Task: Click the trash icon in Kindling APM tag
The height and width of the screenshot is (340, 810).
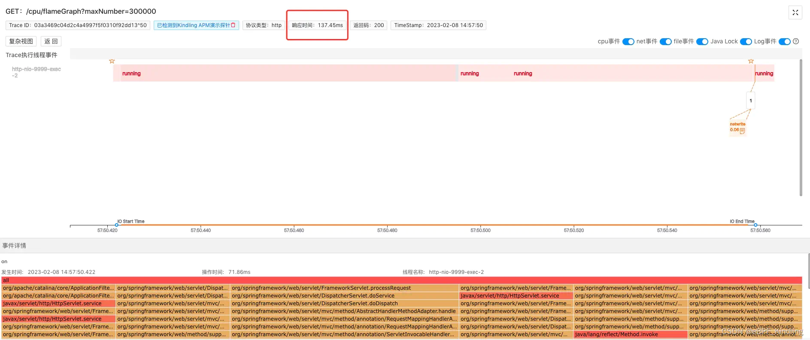Action: [234, 25]
